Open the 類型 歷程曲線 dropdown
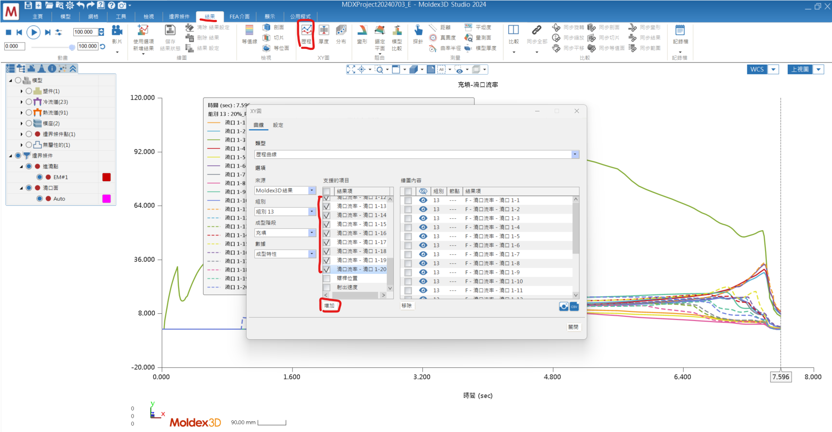 (575, 154)
